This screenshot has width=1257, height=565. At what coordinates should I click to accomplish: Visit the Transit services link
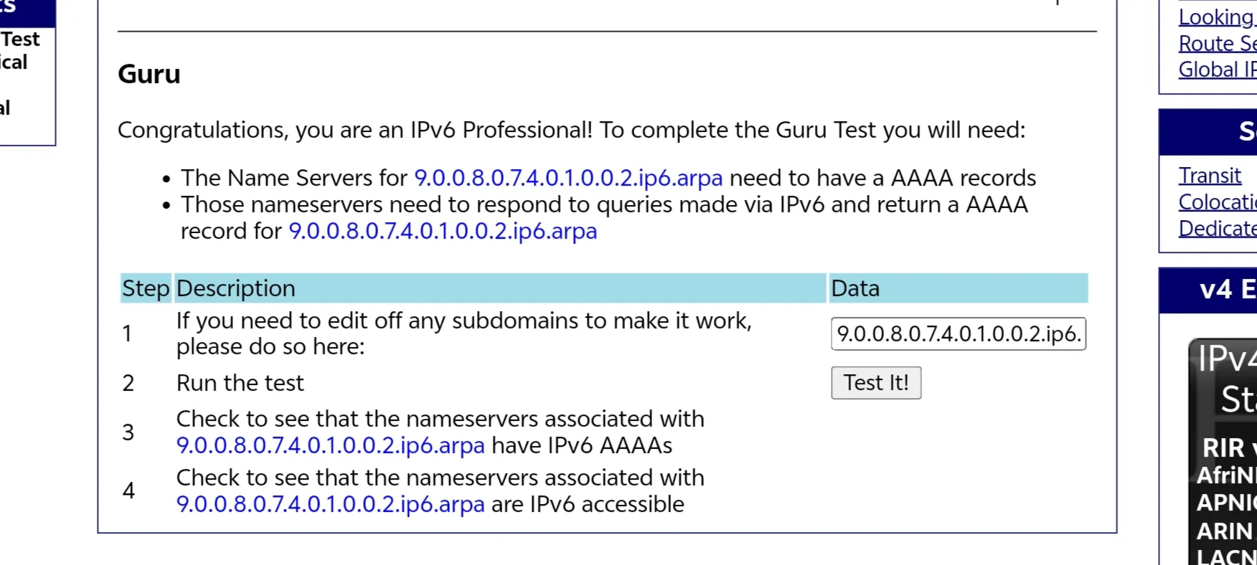tap(1210, 176)
